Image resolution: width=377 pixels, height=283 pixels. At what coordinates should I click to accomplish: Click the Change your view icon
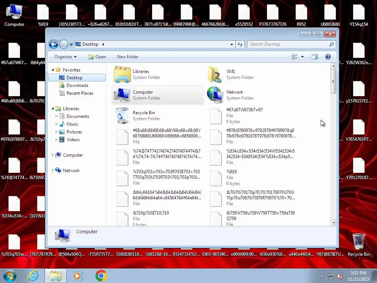295,57
